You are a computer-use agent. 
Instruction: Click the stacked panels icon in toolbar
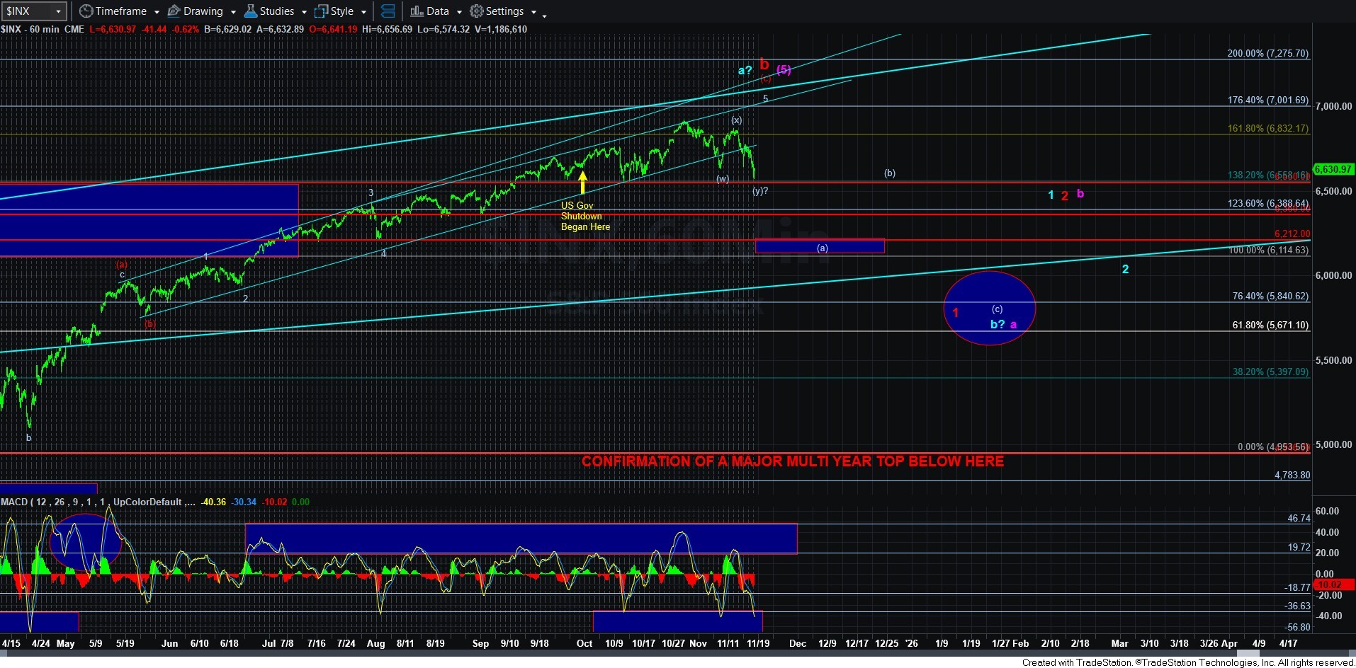(x=388, y=11)
